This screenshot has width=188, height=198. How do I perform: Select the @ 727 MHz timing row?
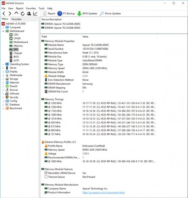point(100,134)
